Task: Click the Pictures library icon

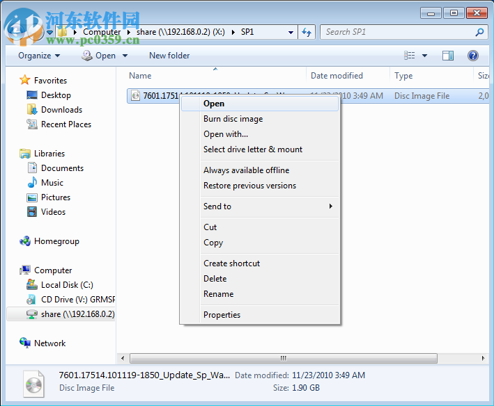Action: pyautogui.click(x=32, y=197)
